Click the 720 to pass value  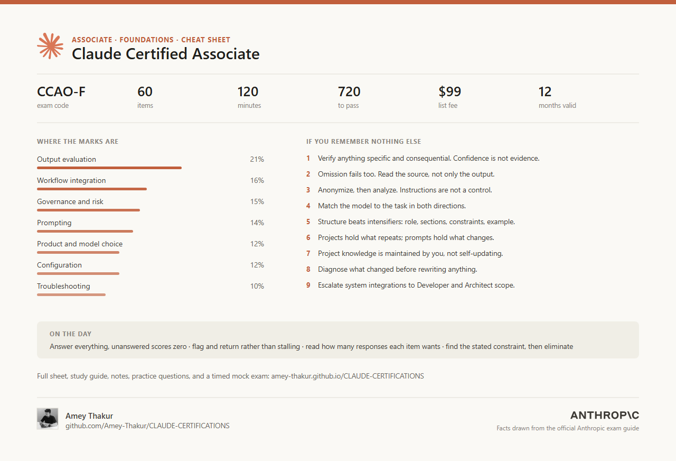tap(349, 91)
